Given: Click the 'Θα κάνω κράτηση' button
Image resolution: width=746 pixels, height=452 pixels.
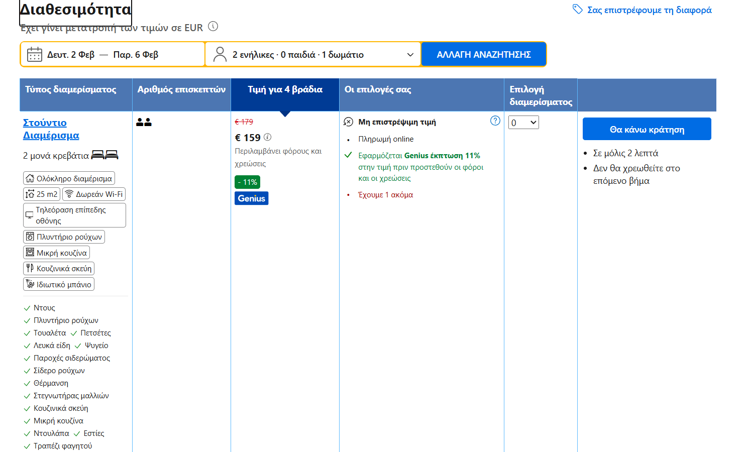Looking at the screenshot, I should tap(647, 129).
